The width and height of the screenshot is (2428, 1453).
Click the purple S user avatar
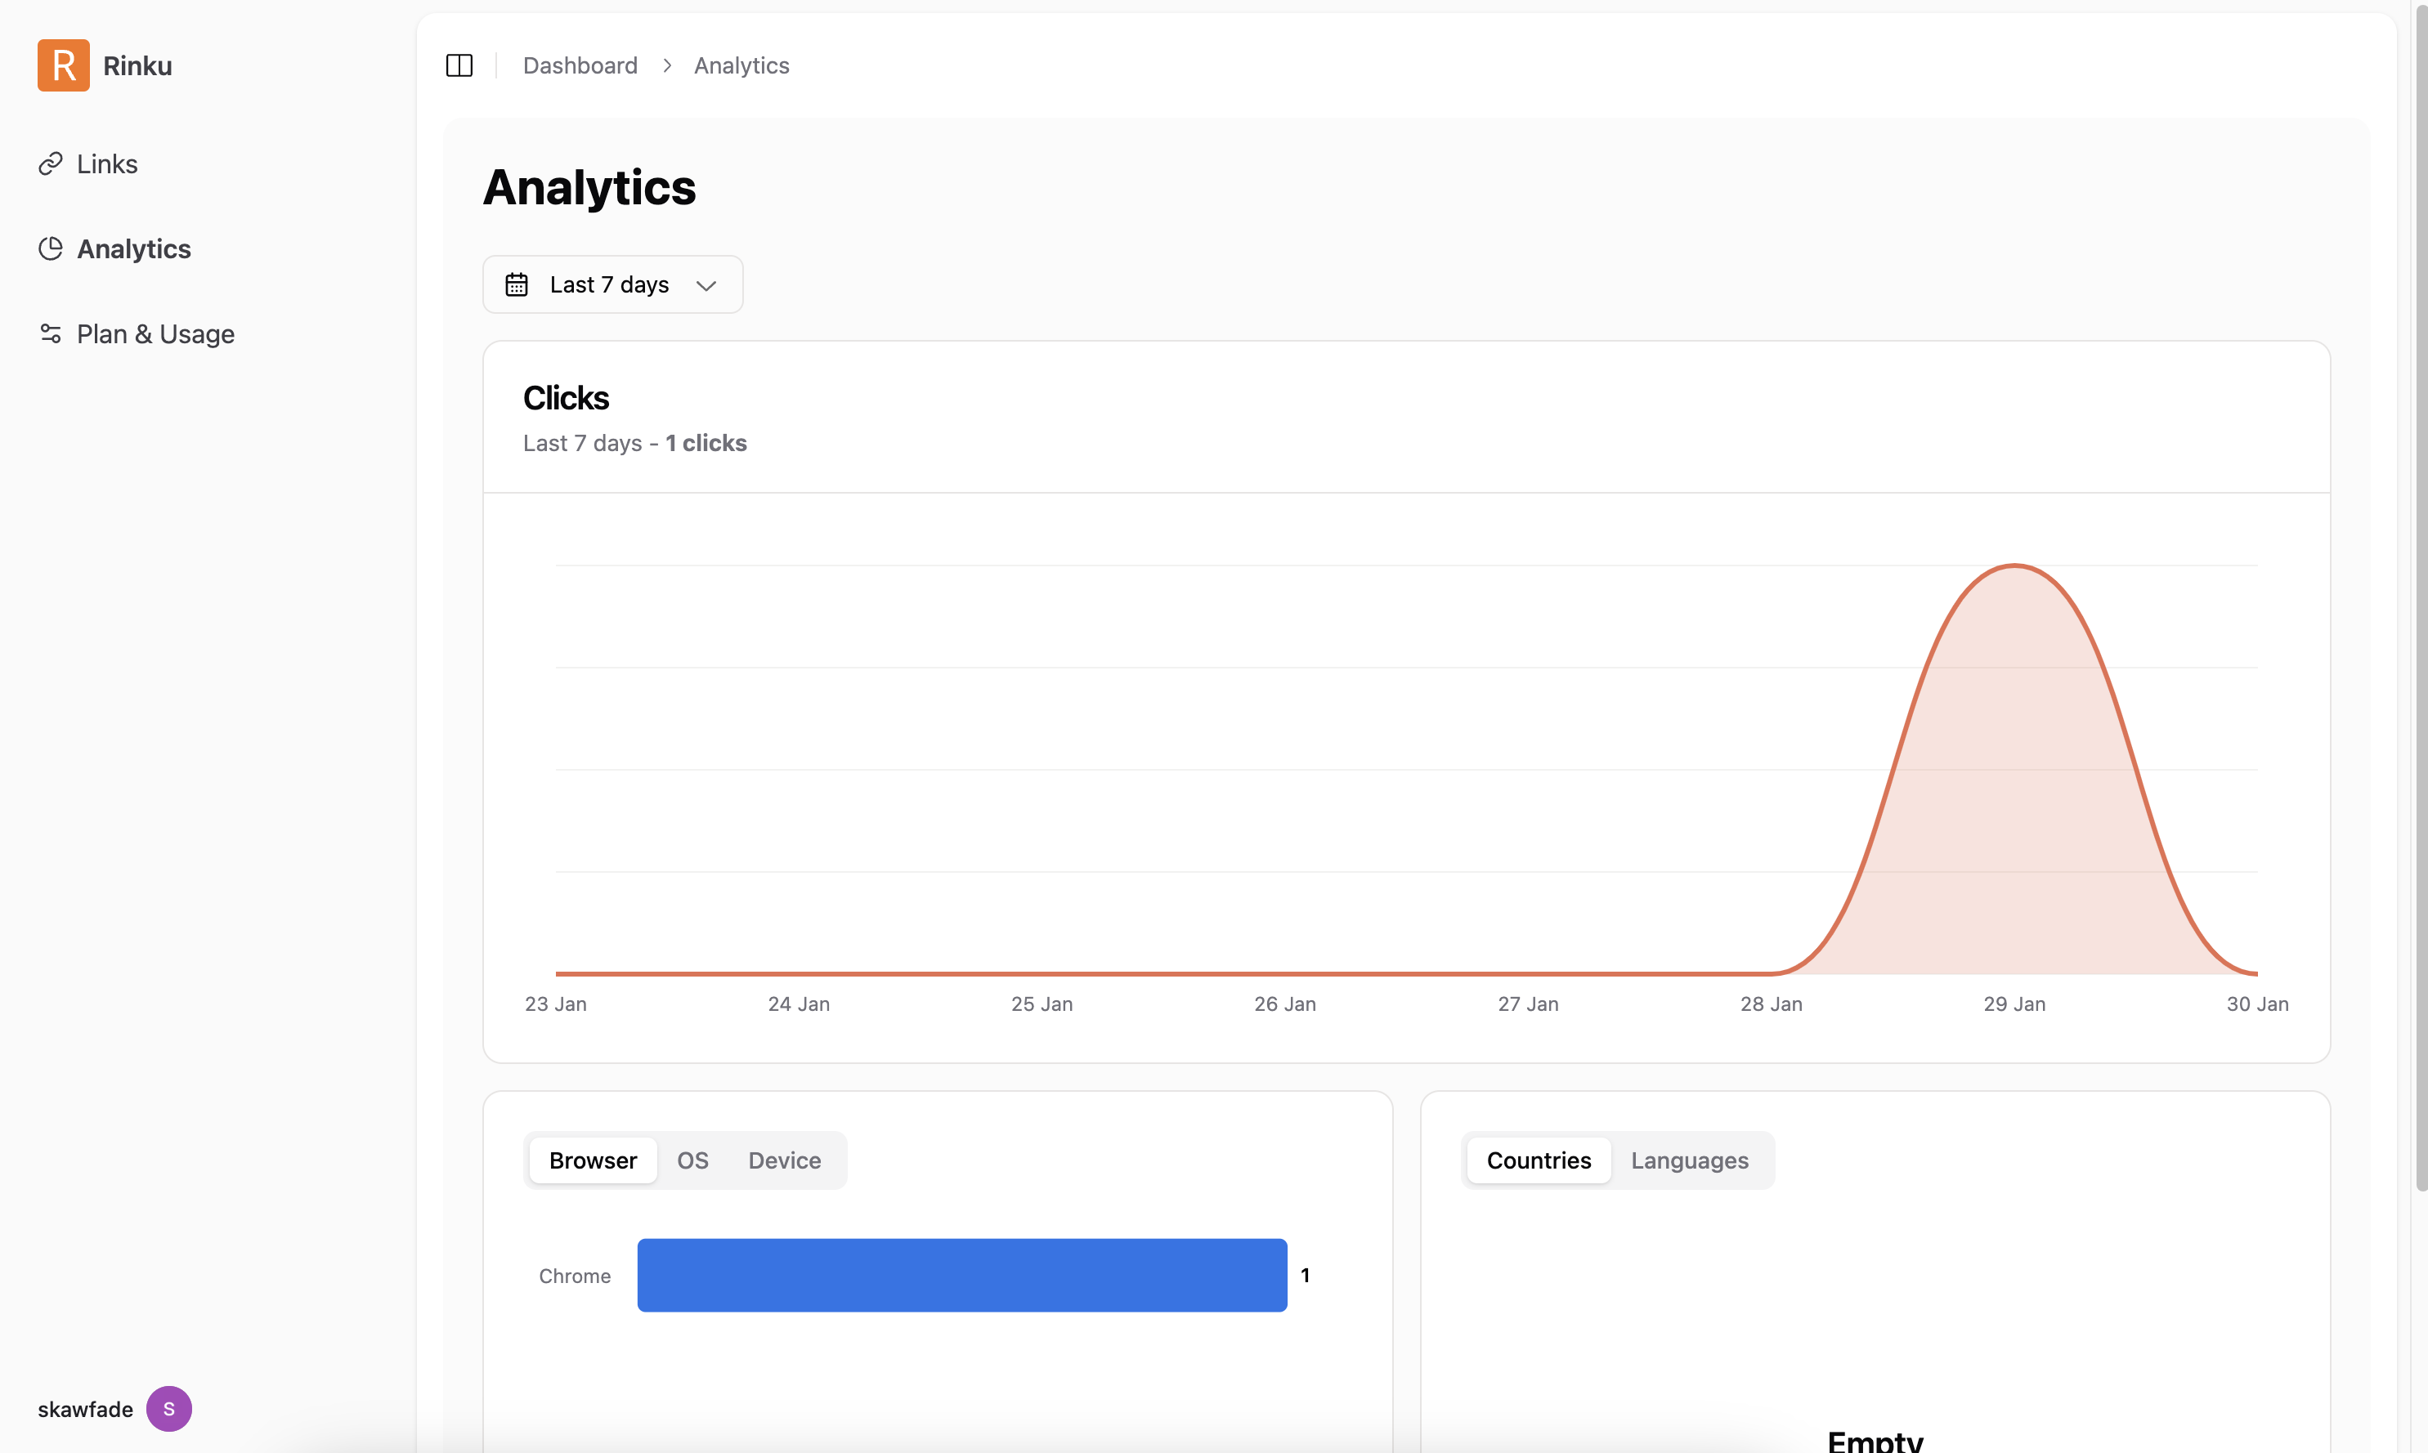click(x=169, y=1409)
